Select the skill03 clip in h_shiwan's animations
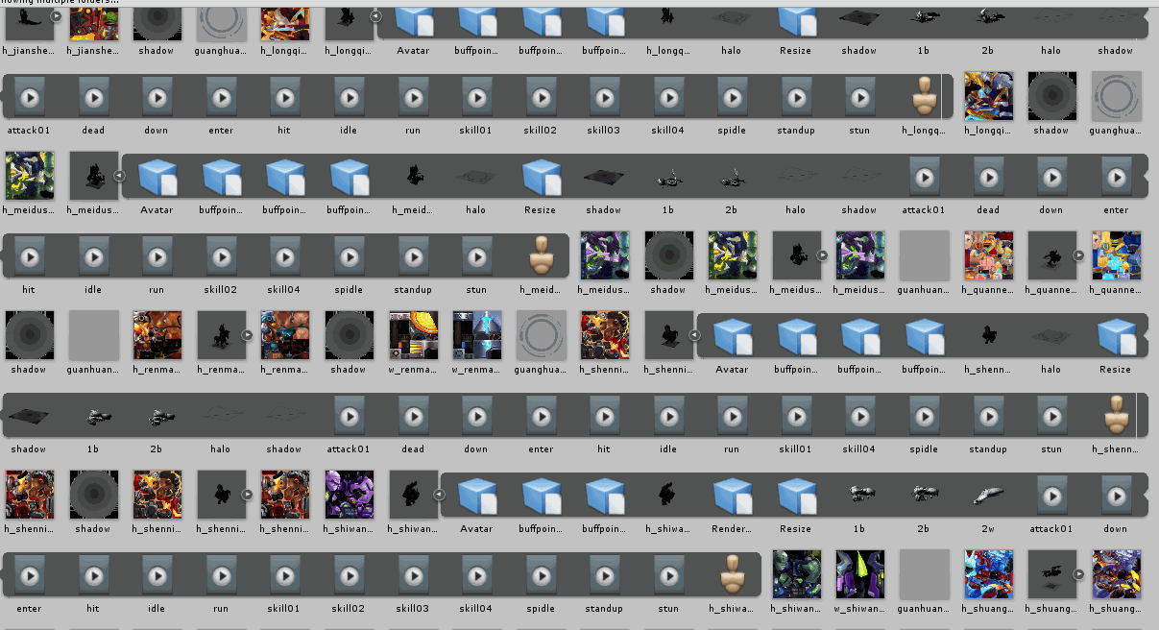 [x=413, y=575]
